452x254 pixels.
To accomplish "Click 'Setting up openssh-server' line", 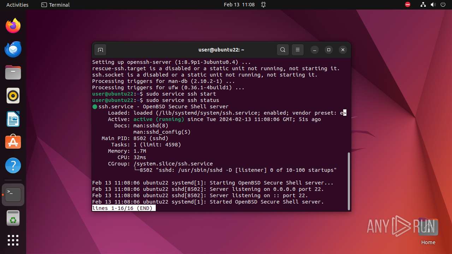I will (172, 62).
